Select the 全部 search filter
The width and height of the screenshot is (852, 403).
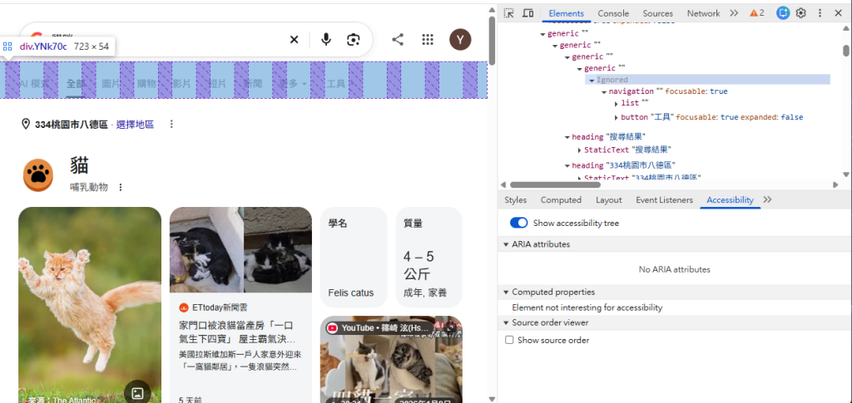coord(76,84)
